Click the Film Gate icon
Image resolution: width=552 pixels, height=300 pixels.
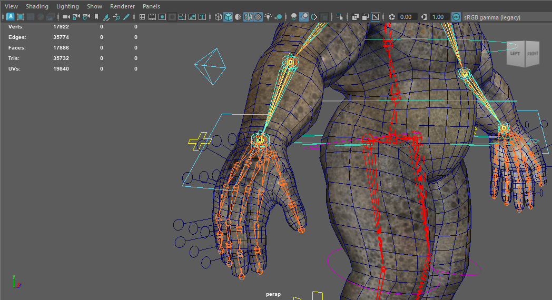152,17
